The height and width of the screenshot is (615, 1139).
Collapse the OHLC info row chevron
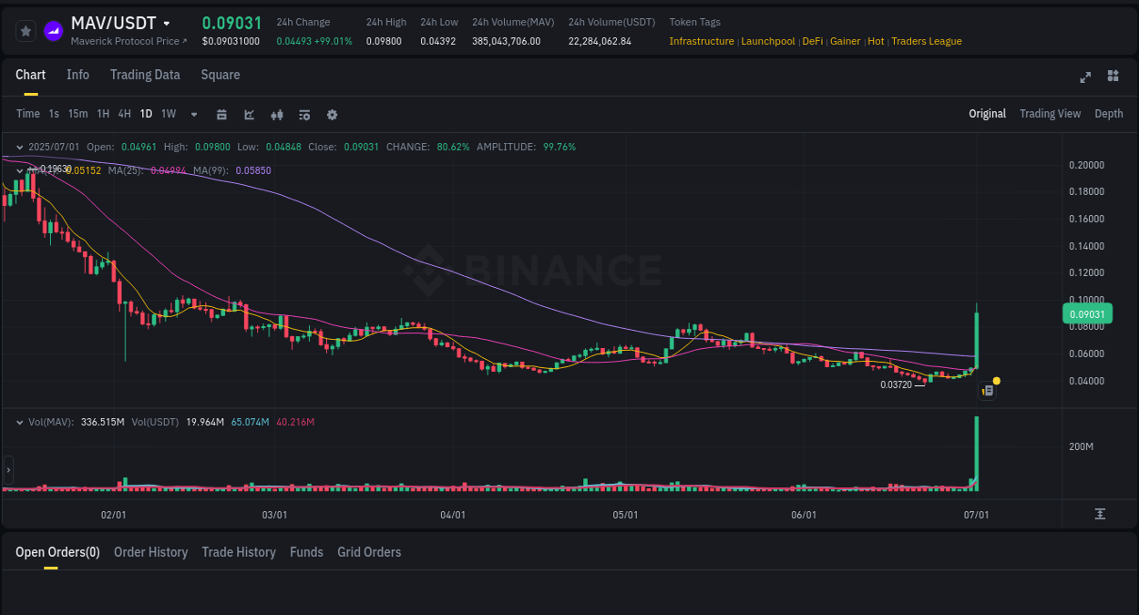pos(20,146)
